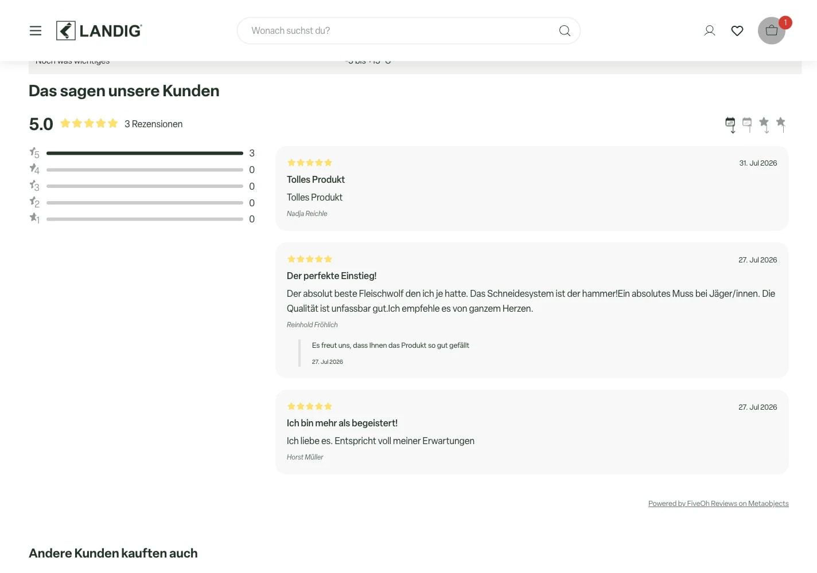
Task: Open the wishlist heart icon
Action: click(x=737, y=31)
